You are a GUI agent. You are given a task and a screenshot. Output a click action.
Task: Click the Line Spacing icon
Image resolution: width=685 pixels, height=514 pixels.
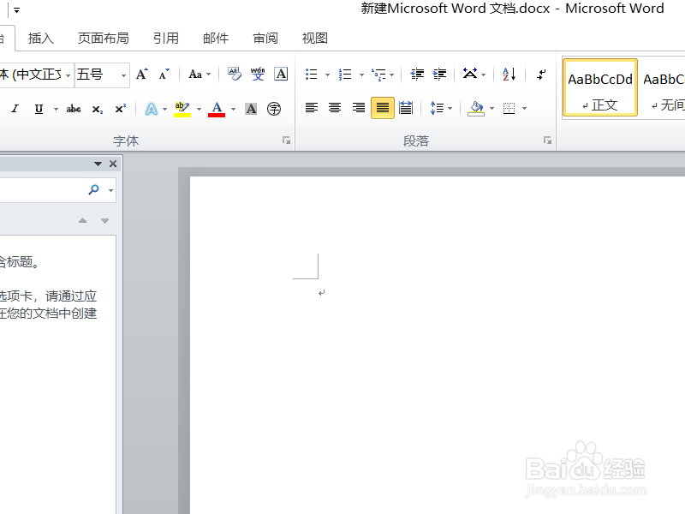click(x=437, y=108)
